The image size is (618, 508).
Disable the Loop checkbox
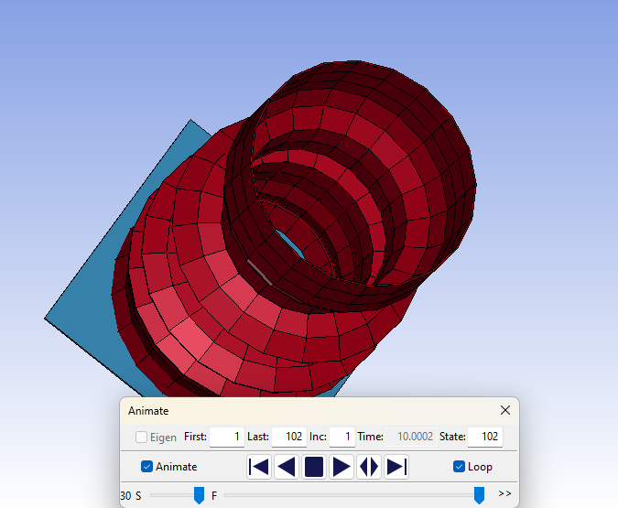460,467
